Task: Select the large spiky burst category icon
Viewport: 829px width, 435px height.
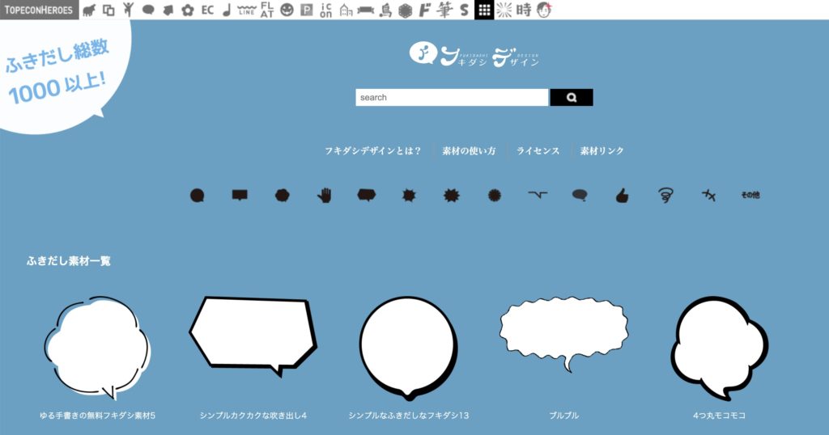Action: [x=452, y=196]
